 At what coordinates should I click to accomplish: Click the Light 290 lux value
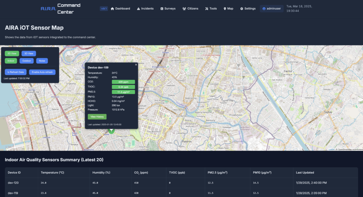point(116,105)
